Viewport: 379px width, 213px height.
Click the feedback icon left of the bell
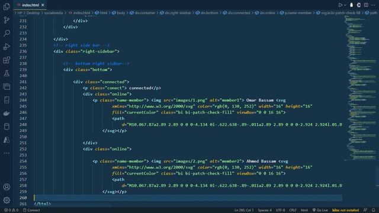point(365,210)
